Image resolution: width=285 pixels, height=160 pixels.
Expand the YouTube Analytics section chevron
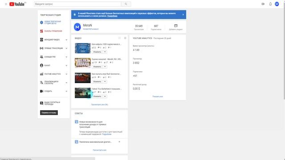[x=66, y=74]
